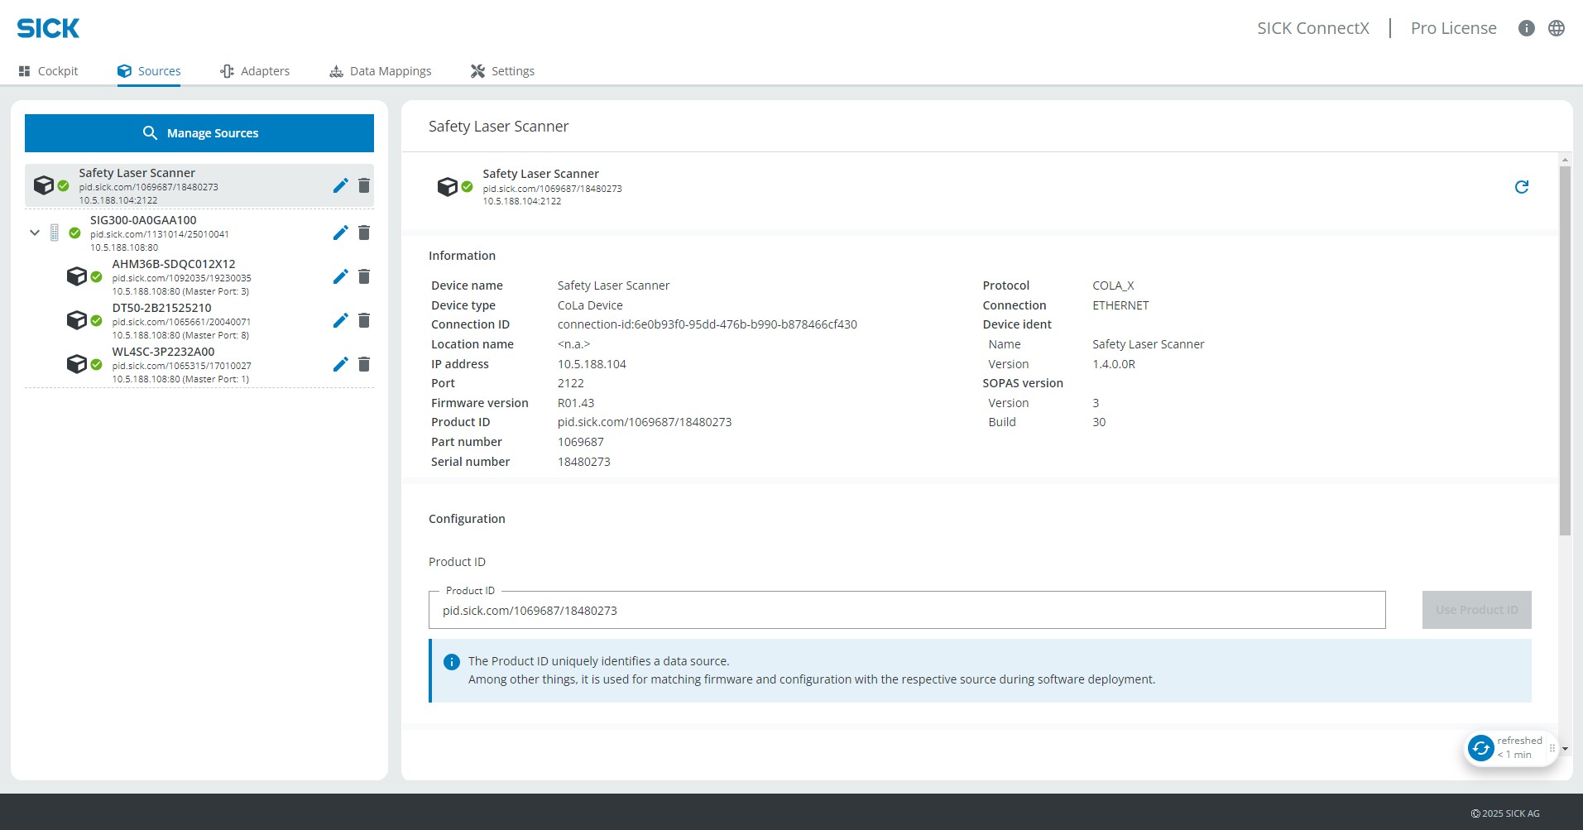The height and width of the screenshot is (830, 1583).
Task: Click the details panel vertical scrollbar
Action: click(x=1565, y=351)
